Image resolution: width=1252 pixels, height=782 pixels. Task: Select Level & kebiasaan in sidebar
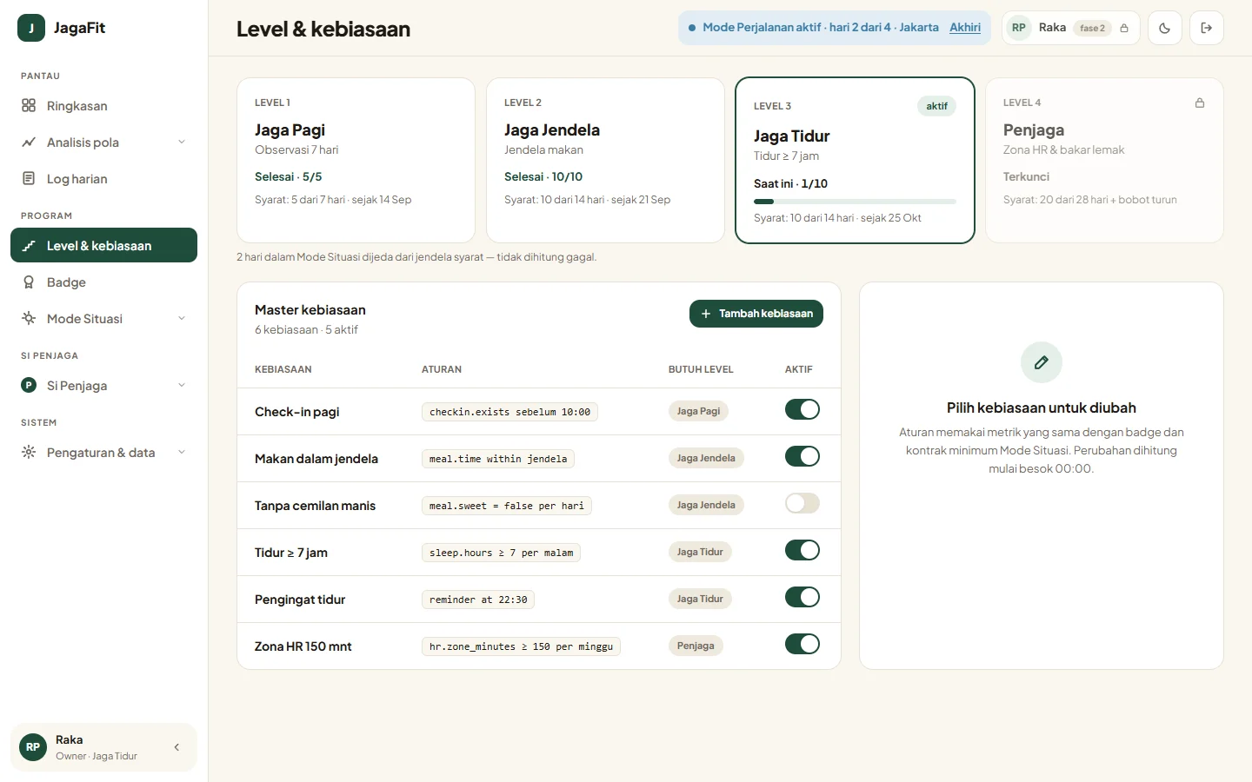tap(103, 246)
